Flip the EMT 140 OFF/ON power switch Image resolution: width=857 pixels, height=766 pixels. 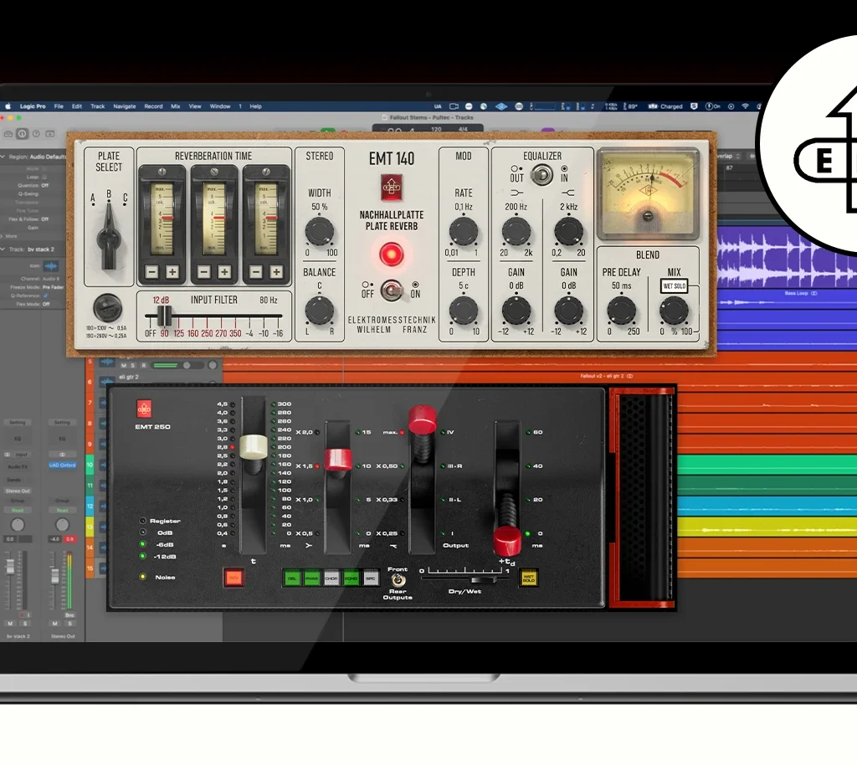pyautogui.click(x=392, y=290)
